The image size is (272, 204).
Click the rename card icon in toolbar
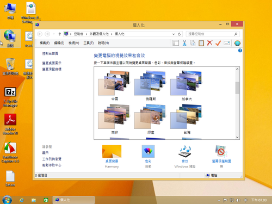(227, 43)
